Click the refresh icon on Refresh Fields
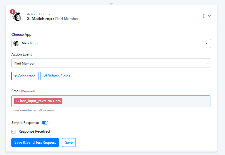225x155 pixels. point(45,76)
